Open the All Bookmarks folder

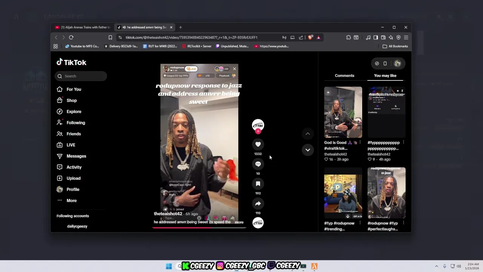tap(395, 46)
